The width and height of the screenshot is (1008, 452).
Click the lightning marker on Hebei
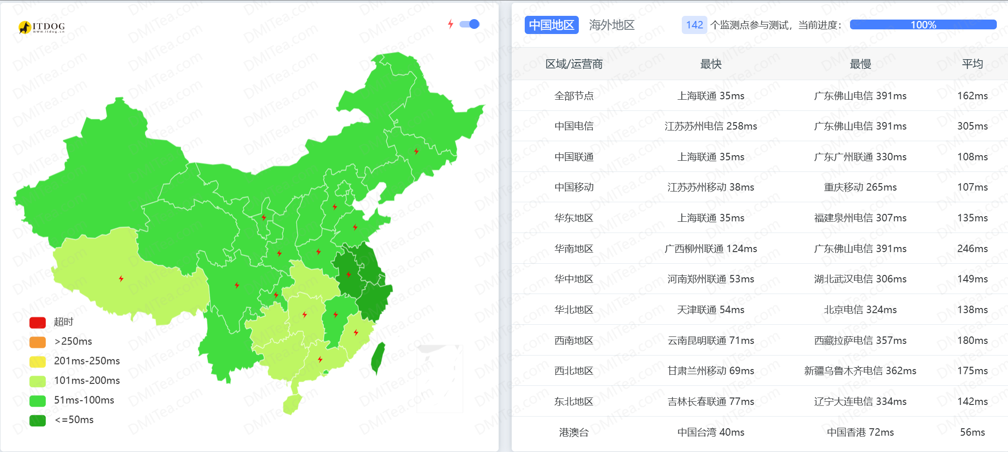pos(335,206)
